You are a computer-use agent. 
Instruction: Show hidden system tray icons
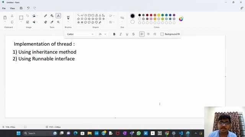(x=196, y=133)
